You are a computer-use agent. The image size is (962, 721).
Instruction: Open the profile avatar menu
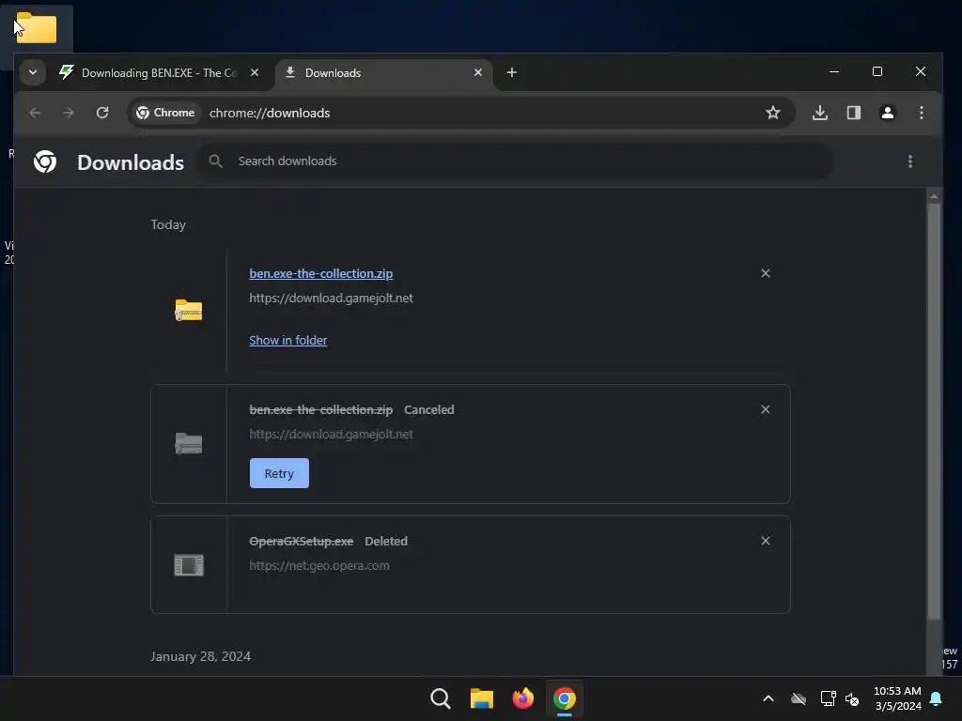click(887, 113)
